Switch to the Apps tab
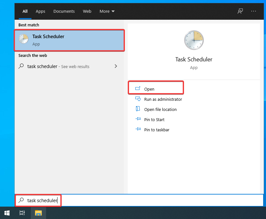 (40, 11)
